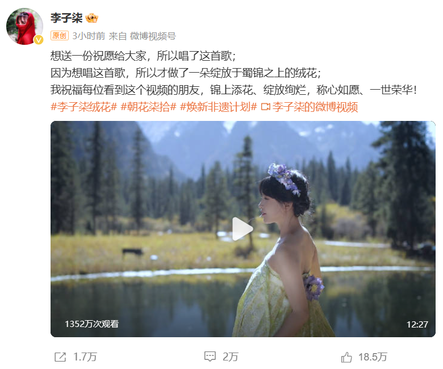Play the video with center play button
The height and width of the screenshot is (369, 443).
point(243,229)
